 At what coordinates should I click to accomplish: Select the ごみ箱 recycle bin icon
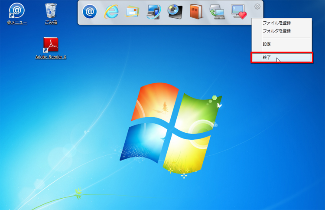coord(51,13)
